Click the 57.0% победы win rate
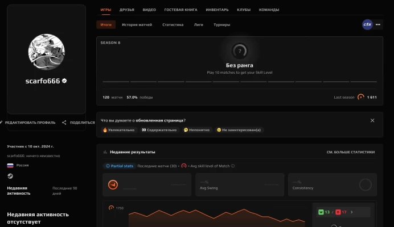This screenshot has height=227, width=394. (139, 97)
